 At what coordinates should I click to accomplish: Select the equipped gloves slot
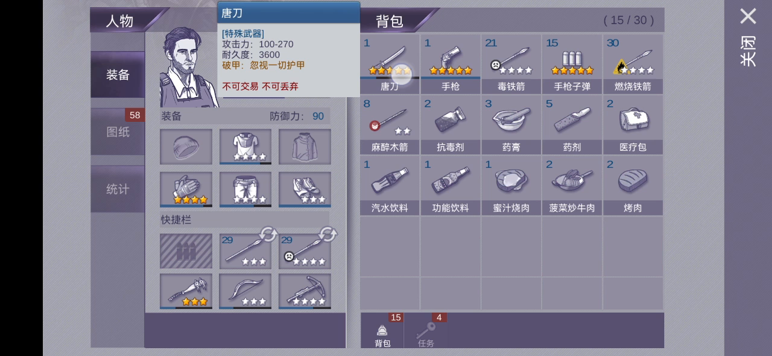point(186,189)
